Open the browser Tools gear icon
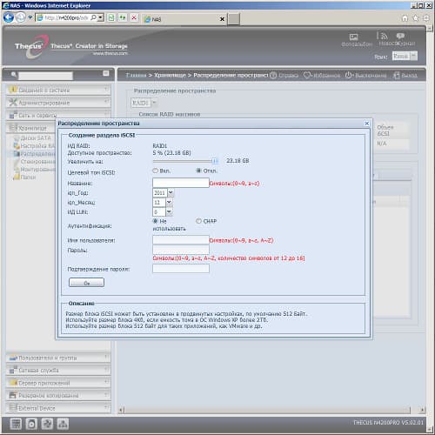 (x=426, y=18)
